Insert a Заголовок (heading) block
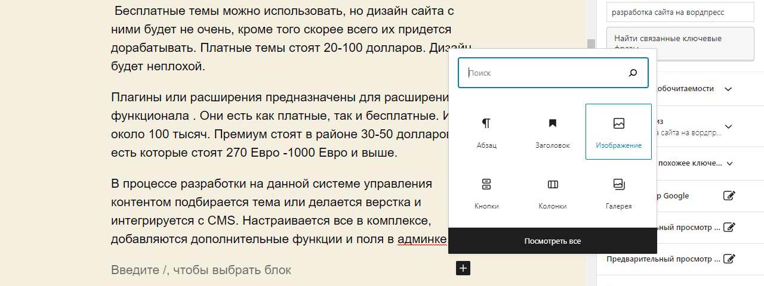 click(x=552, y=132)
